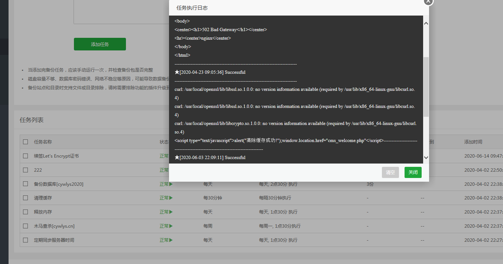
Task: Click the task name 222
Action: click(x=38, y=170)
